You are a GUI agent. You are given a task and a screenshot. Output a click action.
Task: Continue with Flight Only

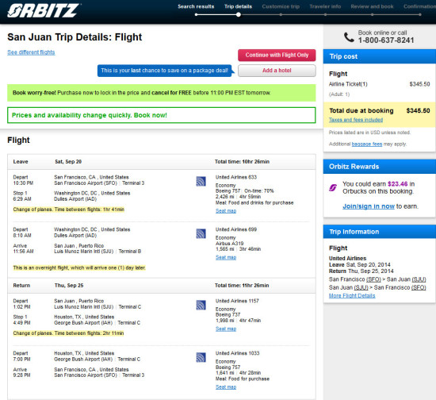[x=277, y=55]
